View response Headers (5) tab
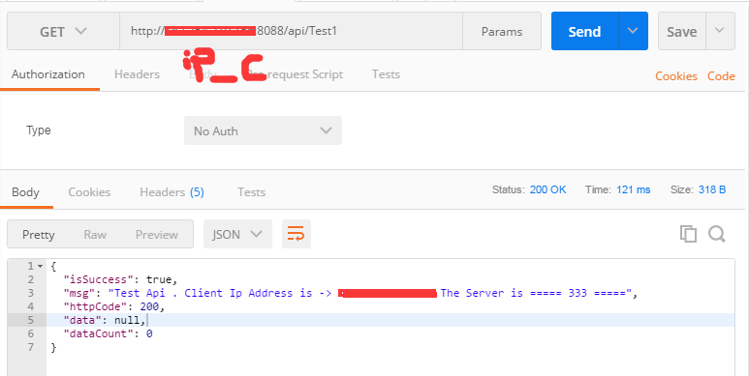 (x=172, y=192)
